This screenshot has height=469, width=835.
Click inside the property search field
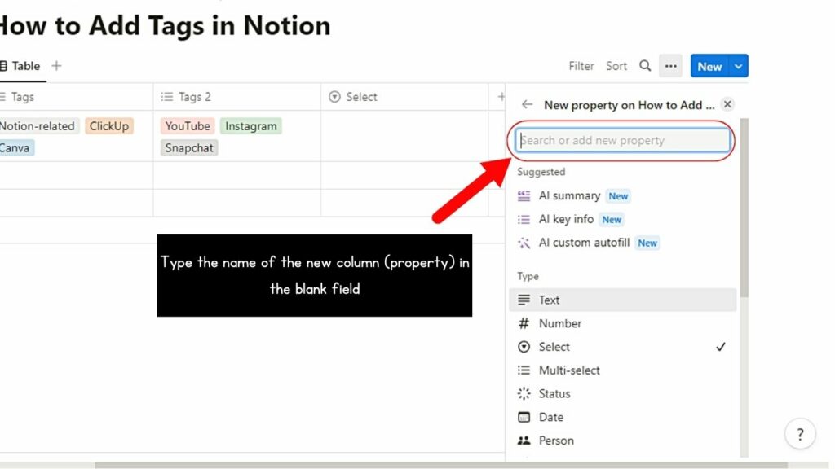coord(621,140)
